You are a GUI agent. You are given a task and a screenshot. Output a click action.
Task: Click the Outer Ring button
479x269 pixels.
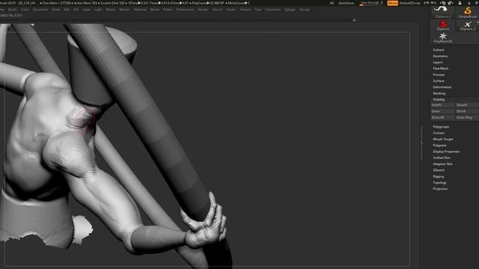tap(467, 117)
